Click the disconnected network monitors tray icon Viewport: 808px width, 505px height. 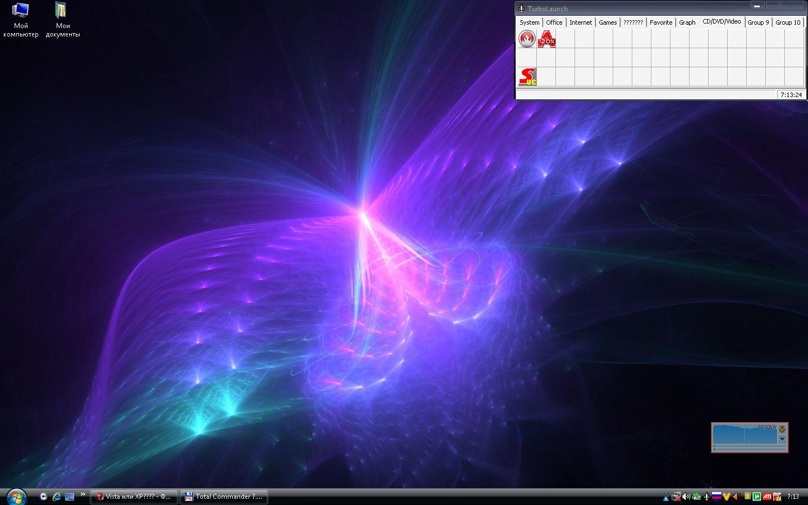point(676,497)
